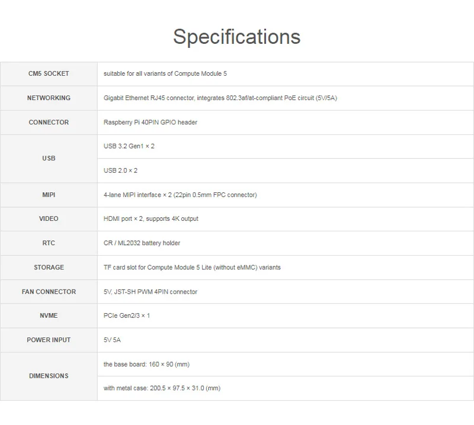Click the HDMI port 4K output text
The width and height of the screenshot is (474, 425).
tap(151, 219)
